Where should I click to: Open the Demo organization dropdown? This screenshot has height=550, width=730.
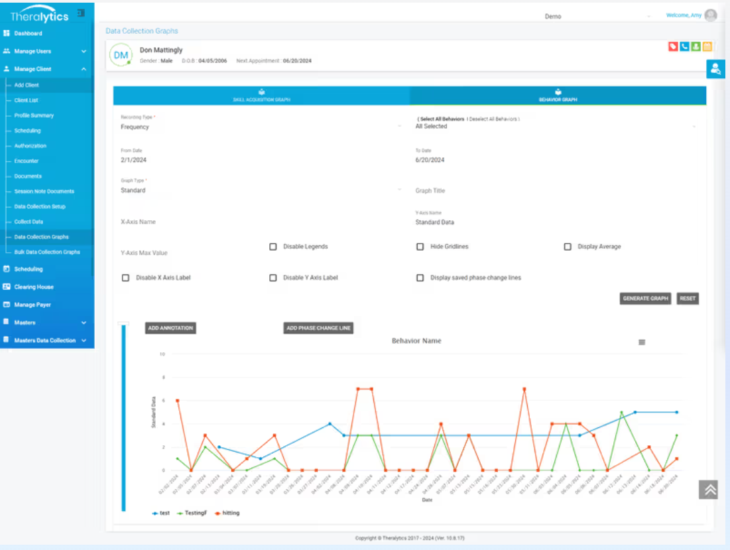click(597, 17)
